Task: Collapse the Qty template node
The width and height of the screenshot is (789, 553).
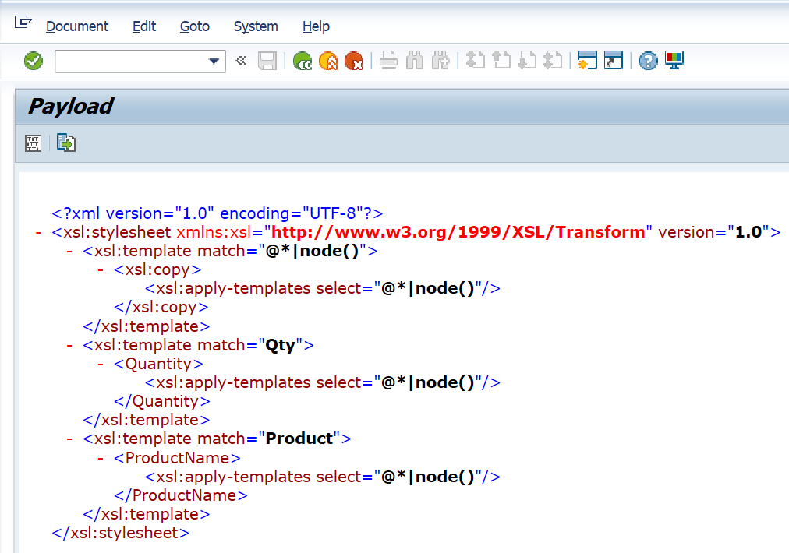Action: click(x=69, y=345)
